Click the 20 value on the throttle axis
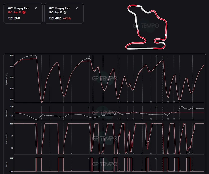The height and width of the screenshot is (174, 209). pos(12,148)
